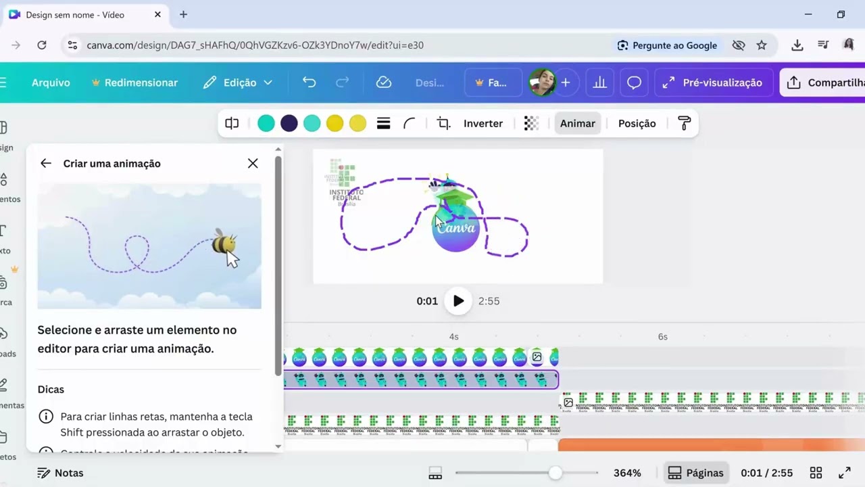Screen dimensions: 865x487
Task: Click the site information icon in address bar
Action: (x=73, y=45)
